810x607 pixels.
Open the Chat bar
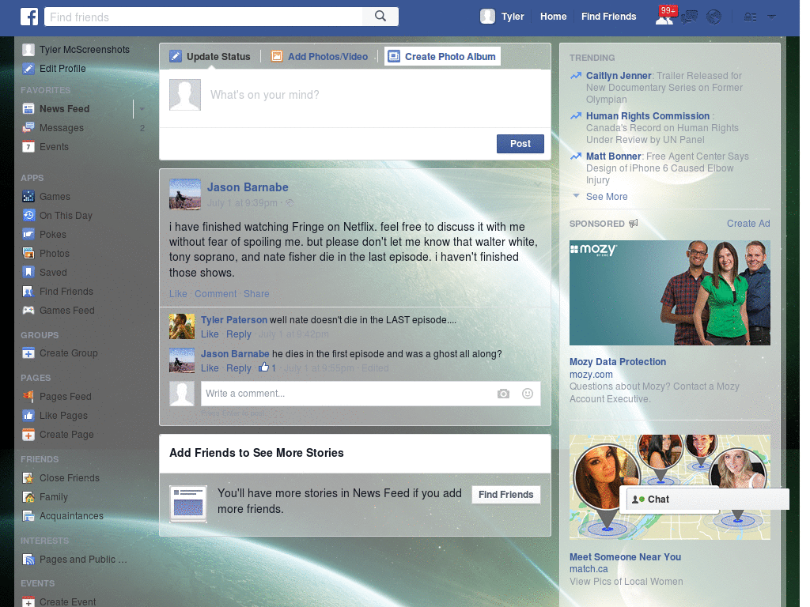click(x=708, y=500)
